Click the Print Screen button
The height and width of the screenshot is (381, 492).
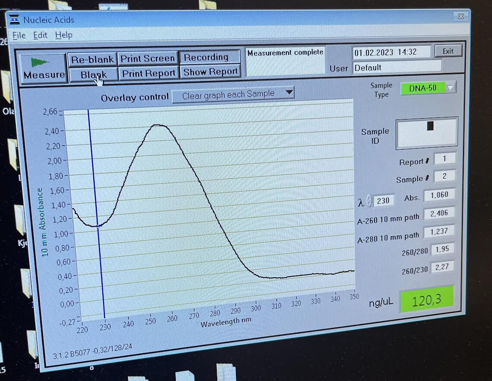click(148, 59)
